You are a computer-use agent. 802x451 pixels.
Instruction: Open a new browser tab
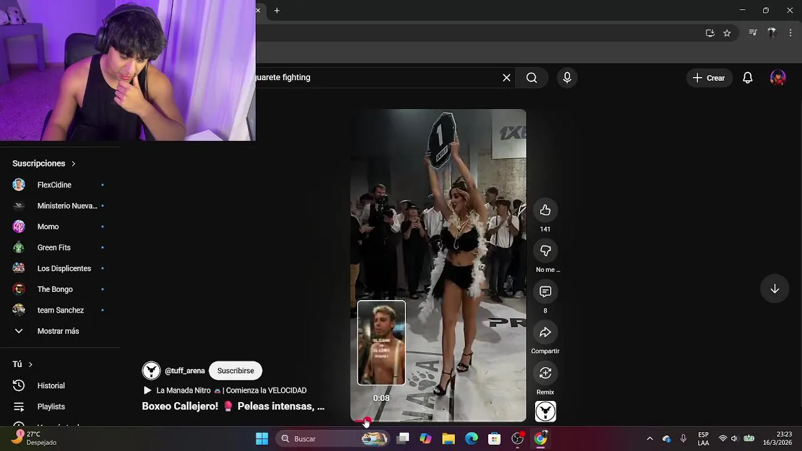click(x=277, y=11)
